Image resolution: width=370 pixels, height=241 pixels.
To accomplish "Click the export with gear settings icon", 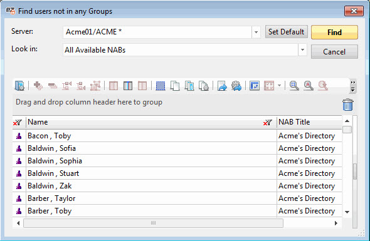I will [x=236, y=86].
